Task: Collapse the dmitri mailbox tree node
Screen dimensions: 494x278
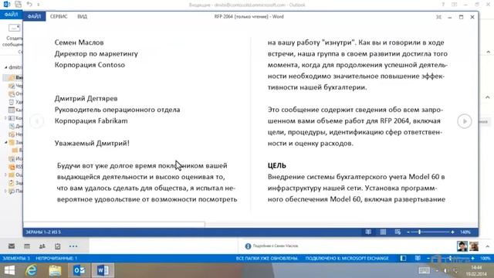Action: point(5,67)
